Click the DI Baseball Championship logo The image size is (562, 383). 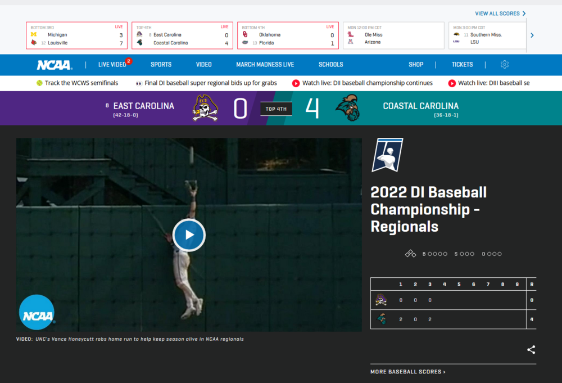click(x=387, y=155)
